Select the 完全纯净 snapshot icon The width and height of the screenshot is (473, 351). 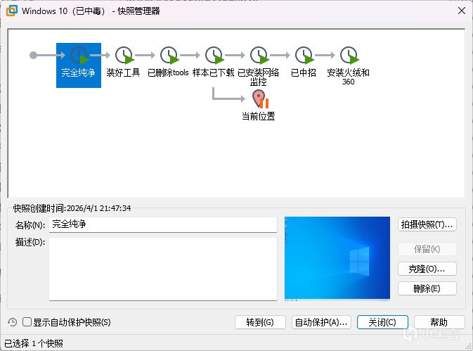(79, 56)
